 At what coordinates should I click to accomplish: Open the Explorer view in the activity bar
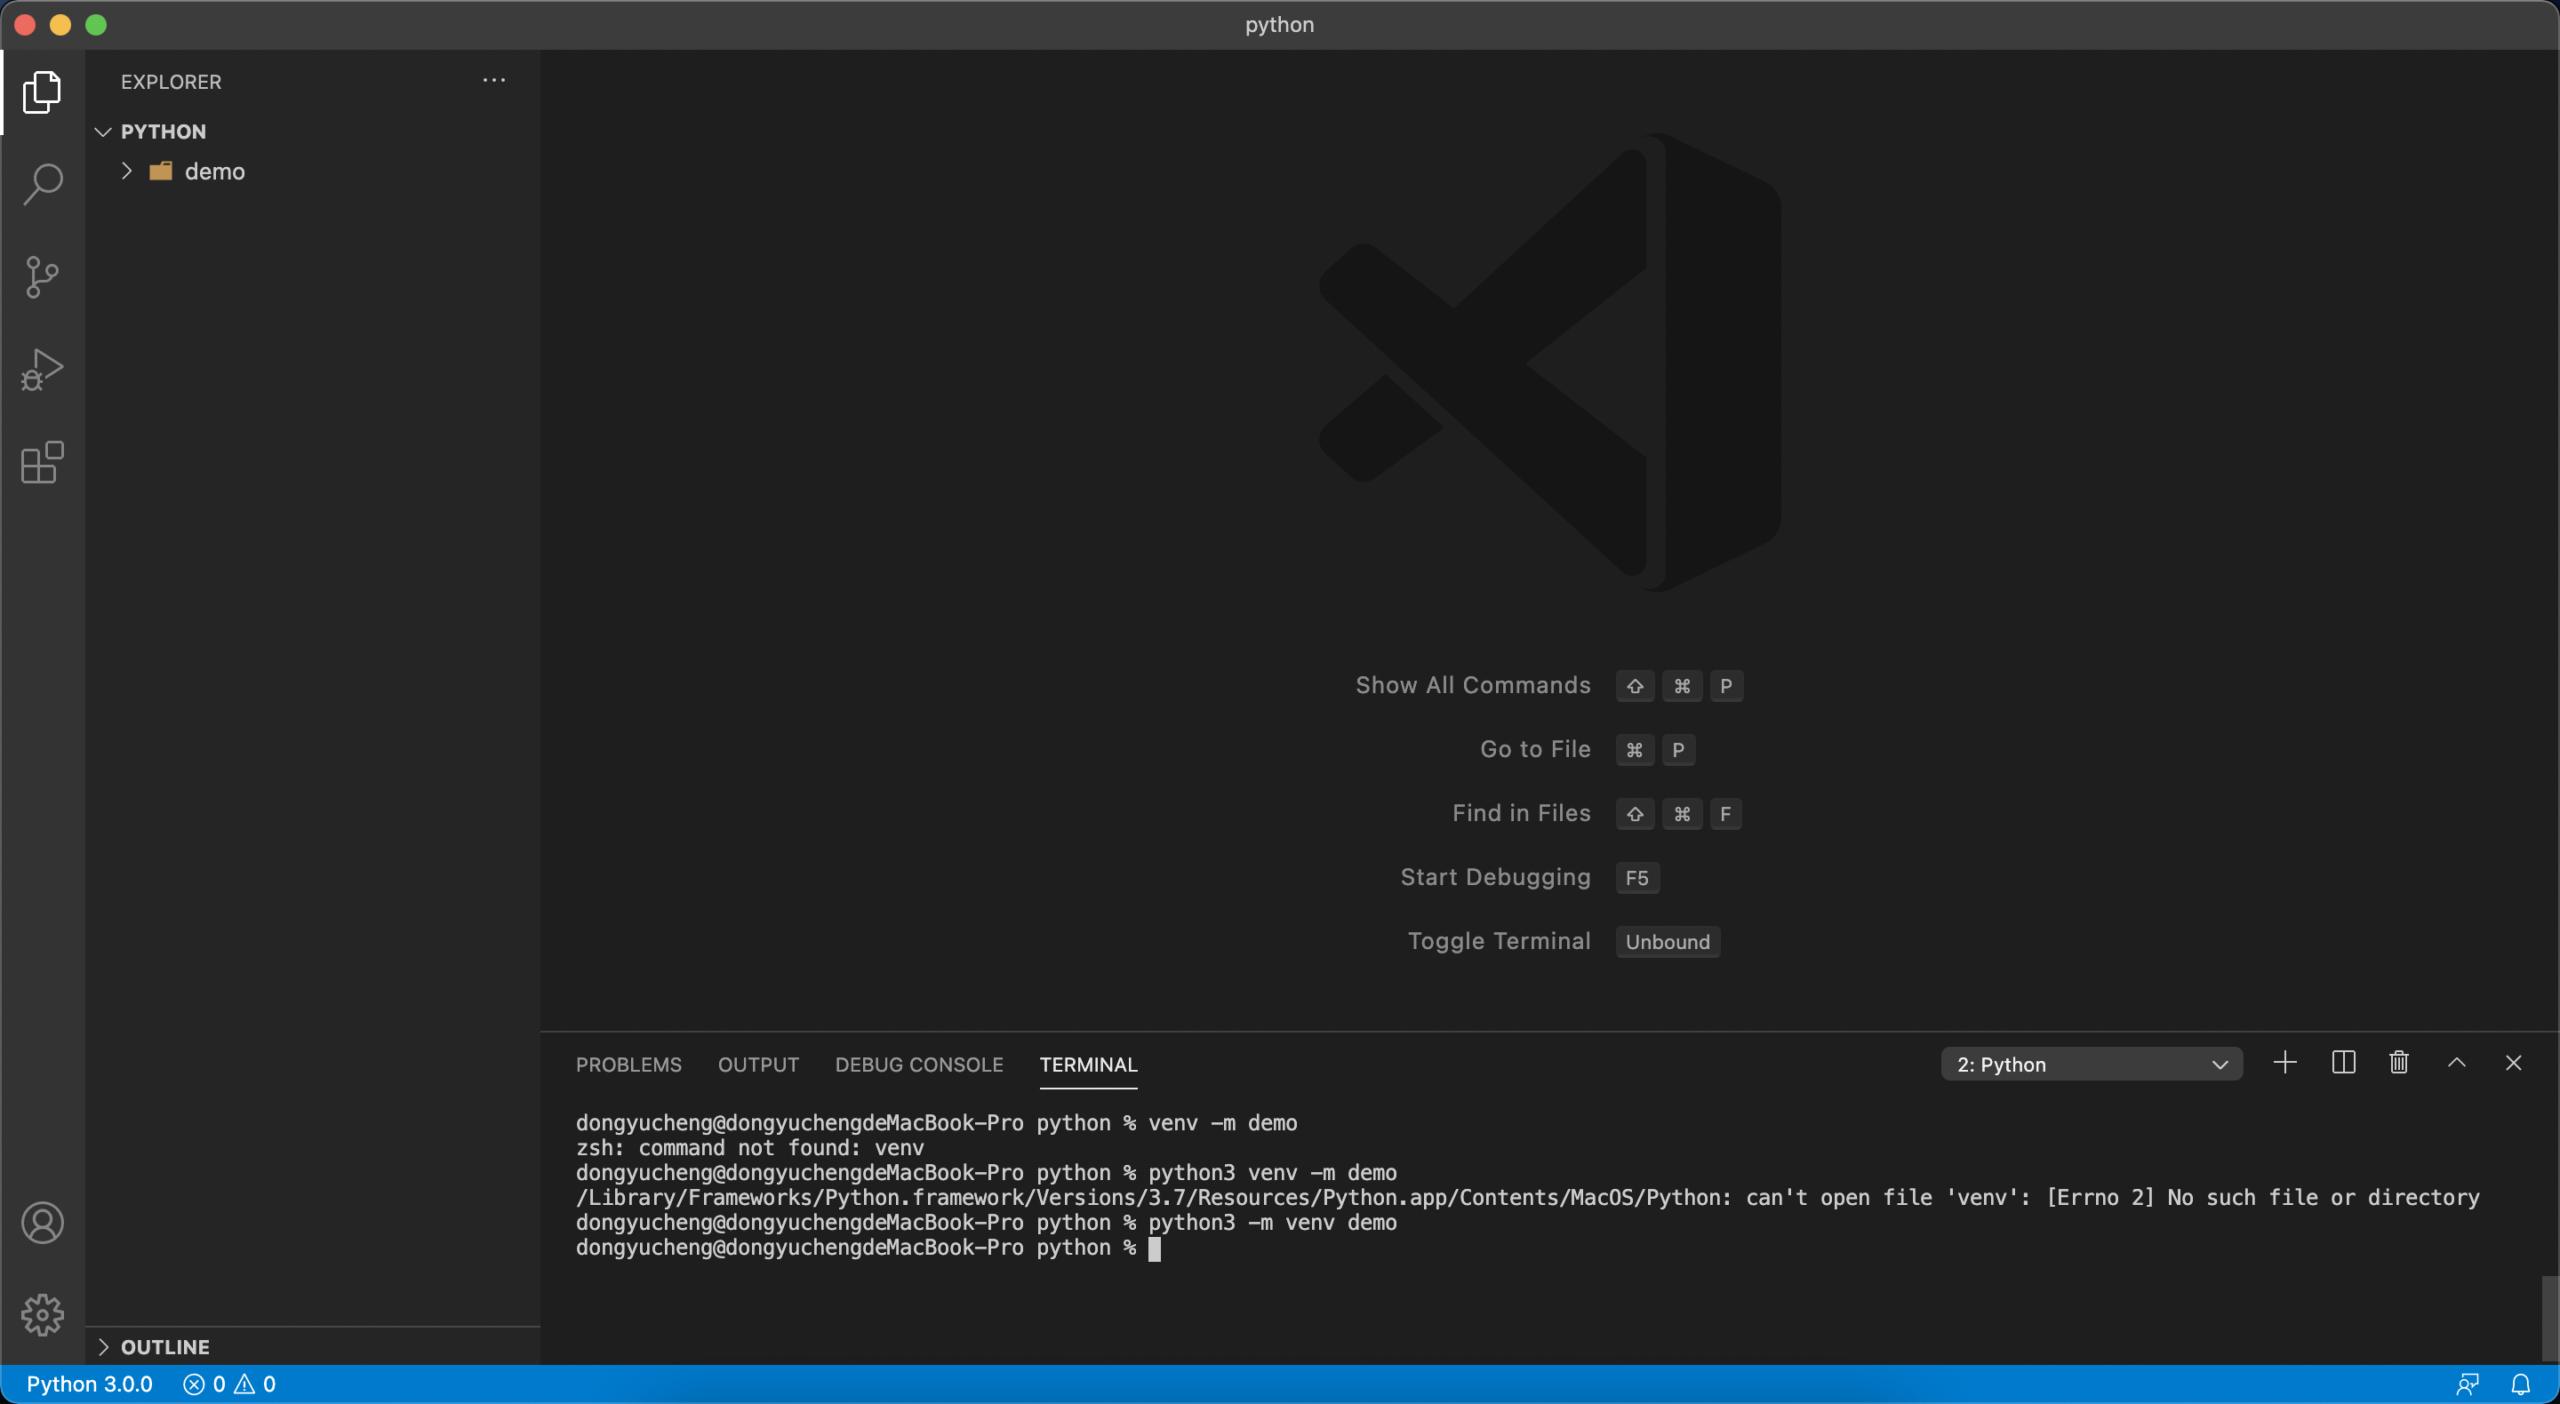point(42,92)
